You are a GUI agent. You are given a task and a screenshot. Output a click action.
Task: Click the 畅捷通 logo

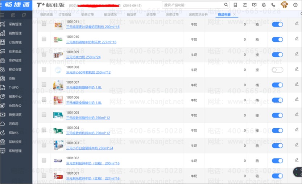coord(17,5)
